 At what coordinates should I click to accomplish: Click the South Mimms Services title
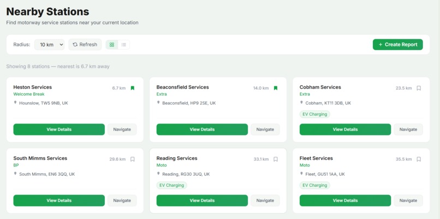coord(40,158)
